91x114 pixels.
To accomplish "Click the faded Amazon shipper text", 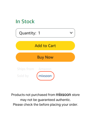I will tap(45, 69).
